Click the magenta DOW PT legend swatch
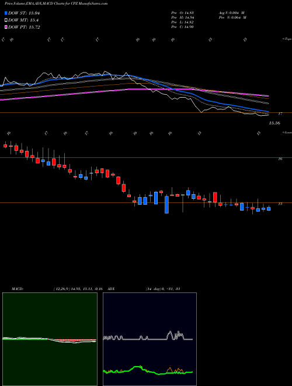This screenshot has height=386, width=292. 6,27
